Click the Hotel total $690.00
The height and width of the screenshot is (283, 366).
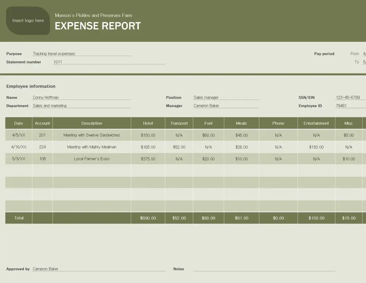pos(148,218)
